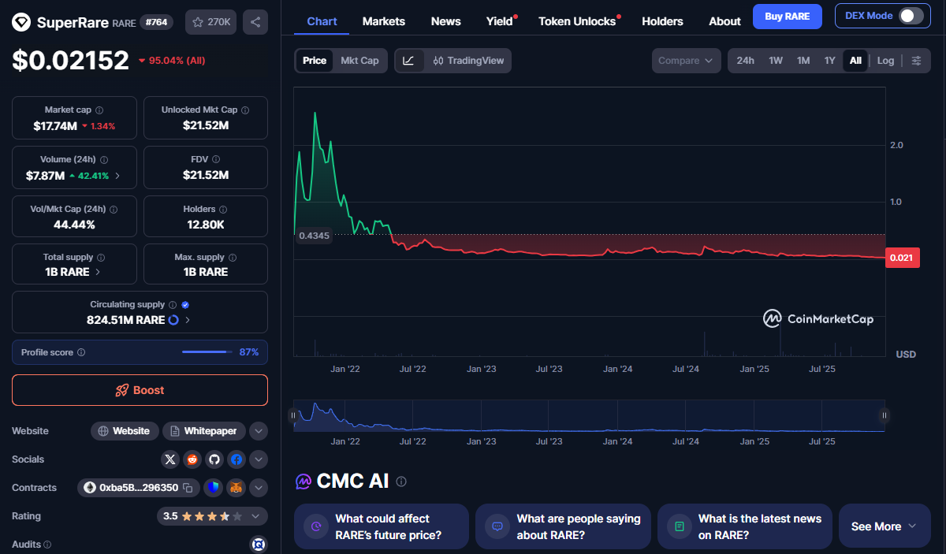Image resolution: width=946 pixels, height=554 pixels.
Task: Toggle DEX Mode switch
Action: 911,16
